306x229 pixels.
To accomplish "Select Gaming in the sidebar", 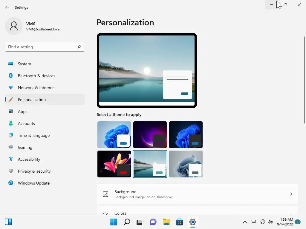I will coord(45,147).
